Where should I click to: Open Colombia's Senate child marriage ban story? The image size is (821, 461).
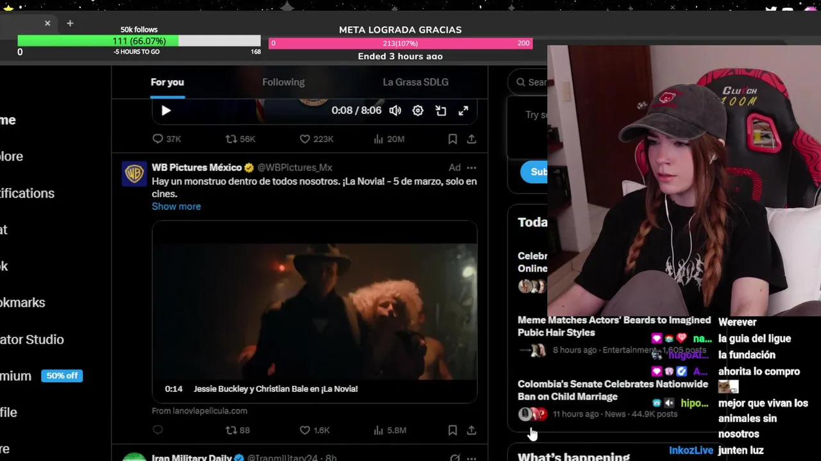[x=613, y=390]
